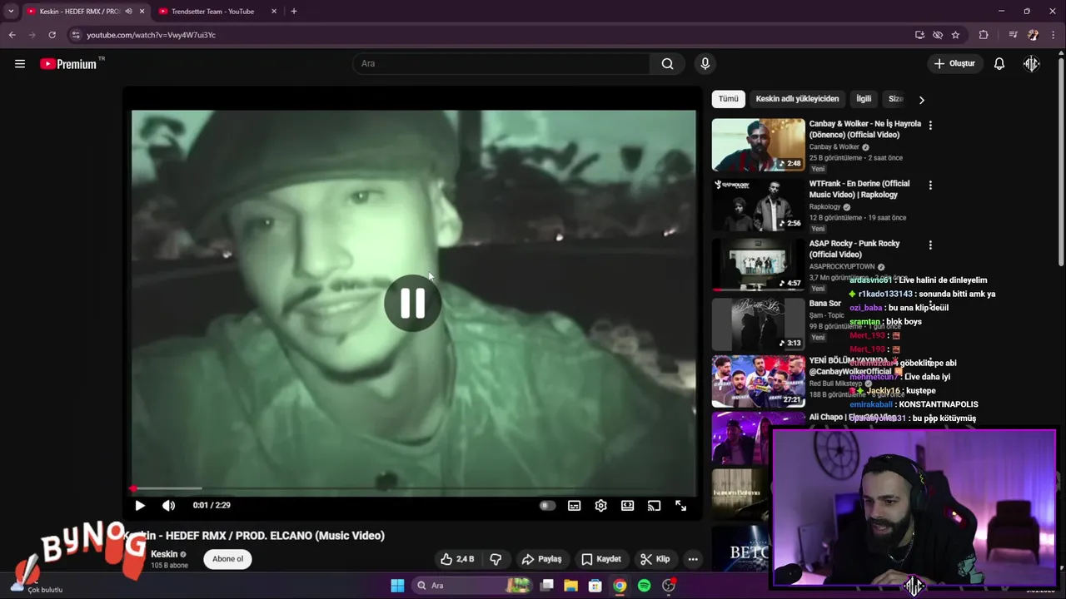Bookmark this page with the star
1066x599 pixels.
pos(955,35)
